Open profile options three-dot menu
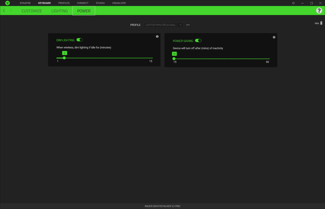325x209 pixels. (x=188, y=25)
